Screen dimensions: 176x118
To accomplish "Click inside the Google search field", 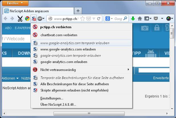I will pyautogui.click(x=118, y=19).
